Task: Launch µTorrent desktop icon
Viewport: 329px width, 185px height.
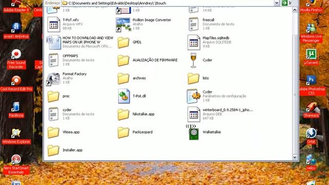Action: click(311, 54)
